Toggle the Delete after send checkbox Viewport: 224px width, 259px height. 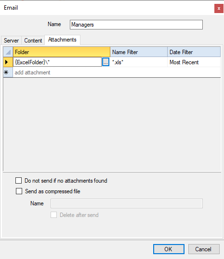pos(53,215)
